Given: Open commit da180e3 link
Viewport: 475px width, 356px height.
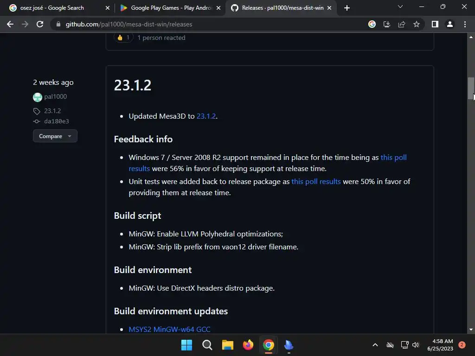Looking at the screenshot, I should click(56, 121).
